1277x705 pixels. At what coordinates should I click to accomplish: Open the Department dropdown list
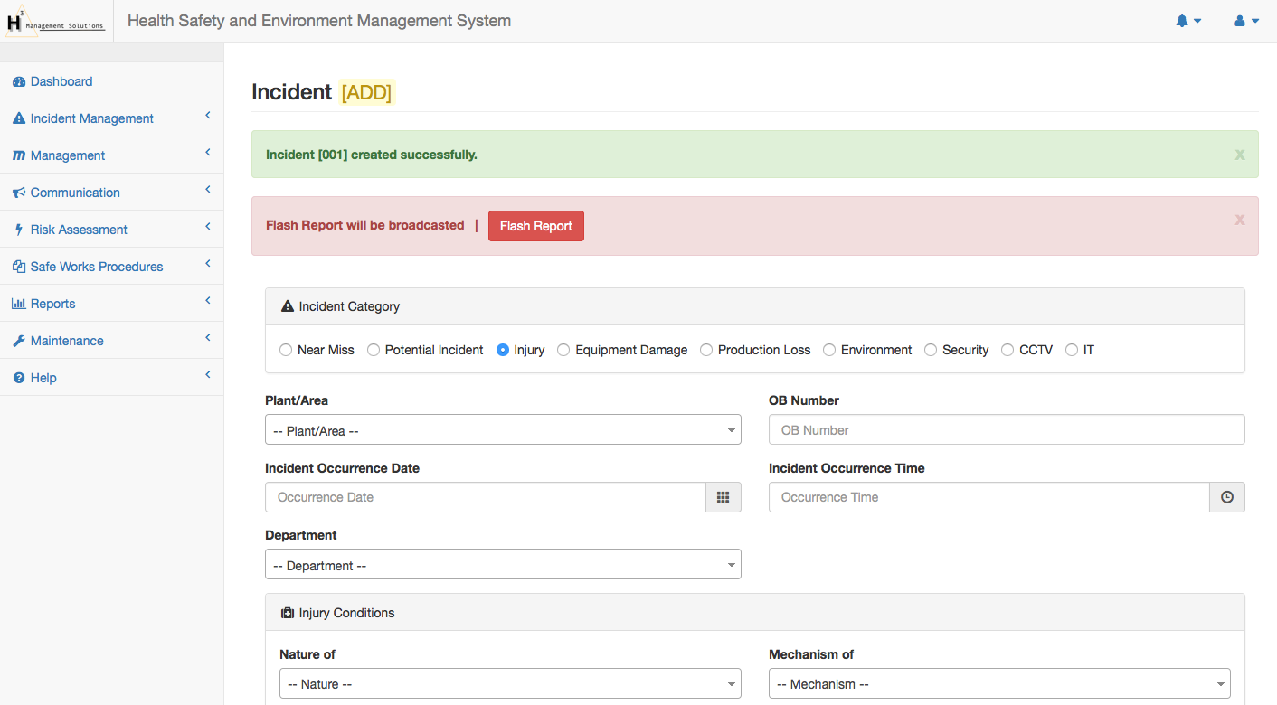503,565
